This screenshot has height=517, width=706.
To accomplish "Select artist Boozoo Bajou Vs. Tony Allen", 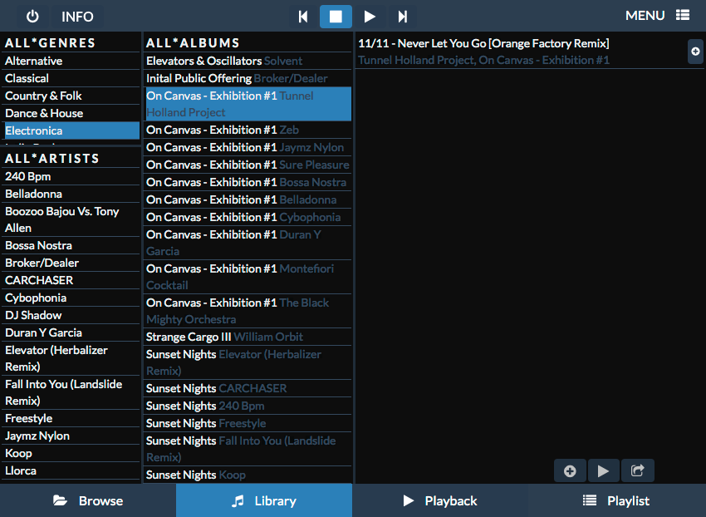I will [x=71, y=219].
